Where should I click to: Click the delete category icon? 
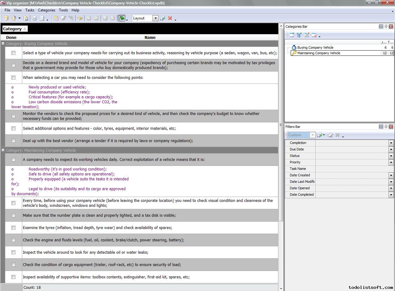pos(314,35)
